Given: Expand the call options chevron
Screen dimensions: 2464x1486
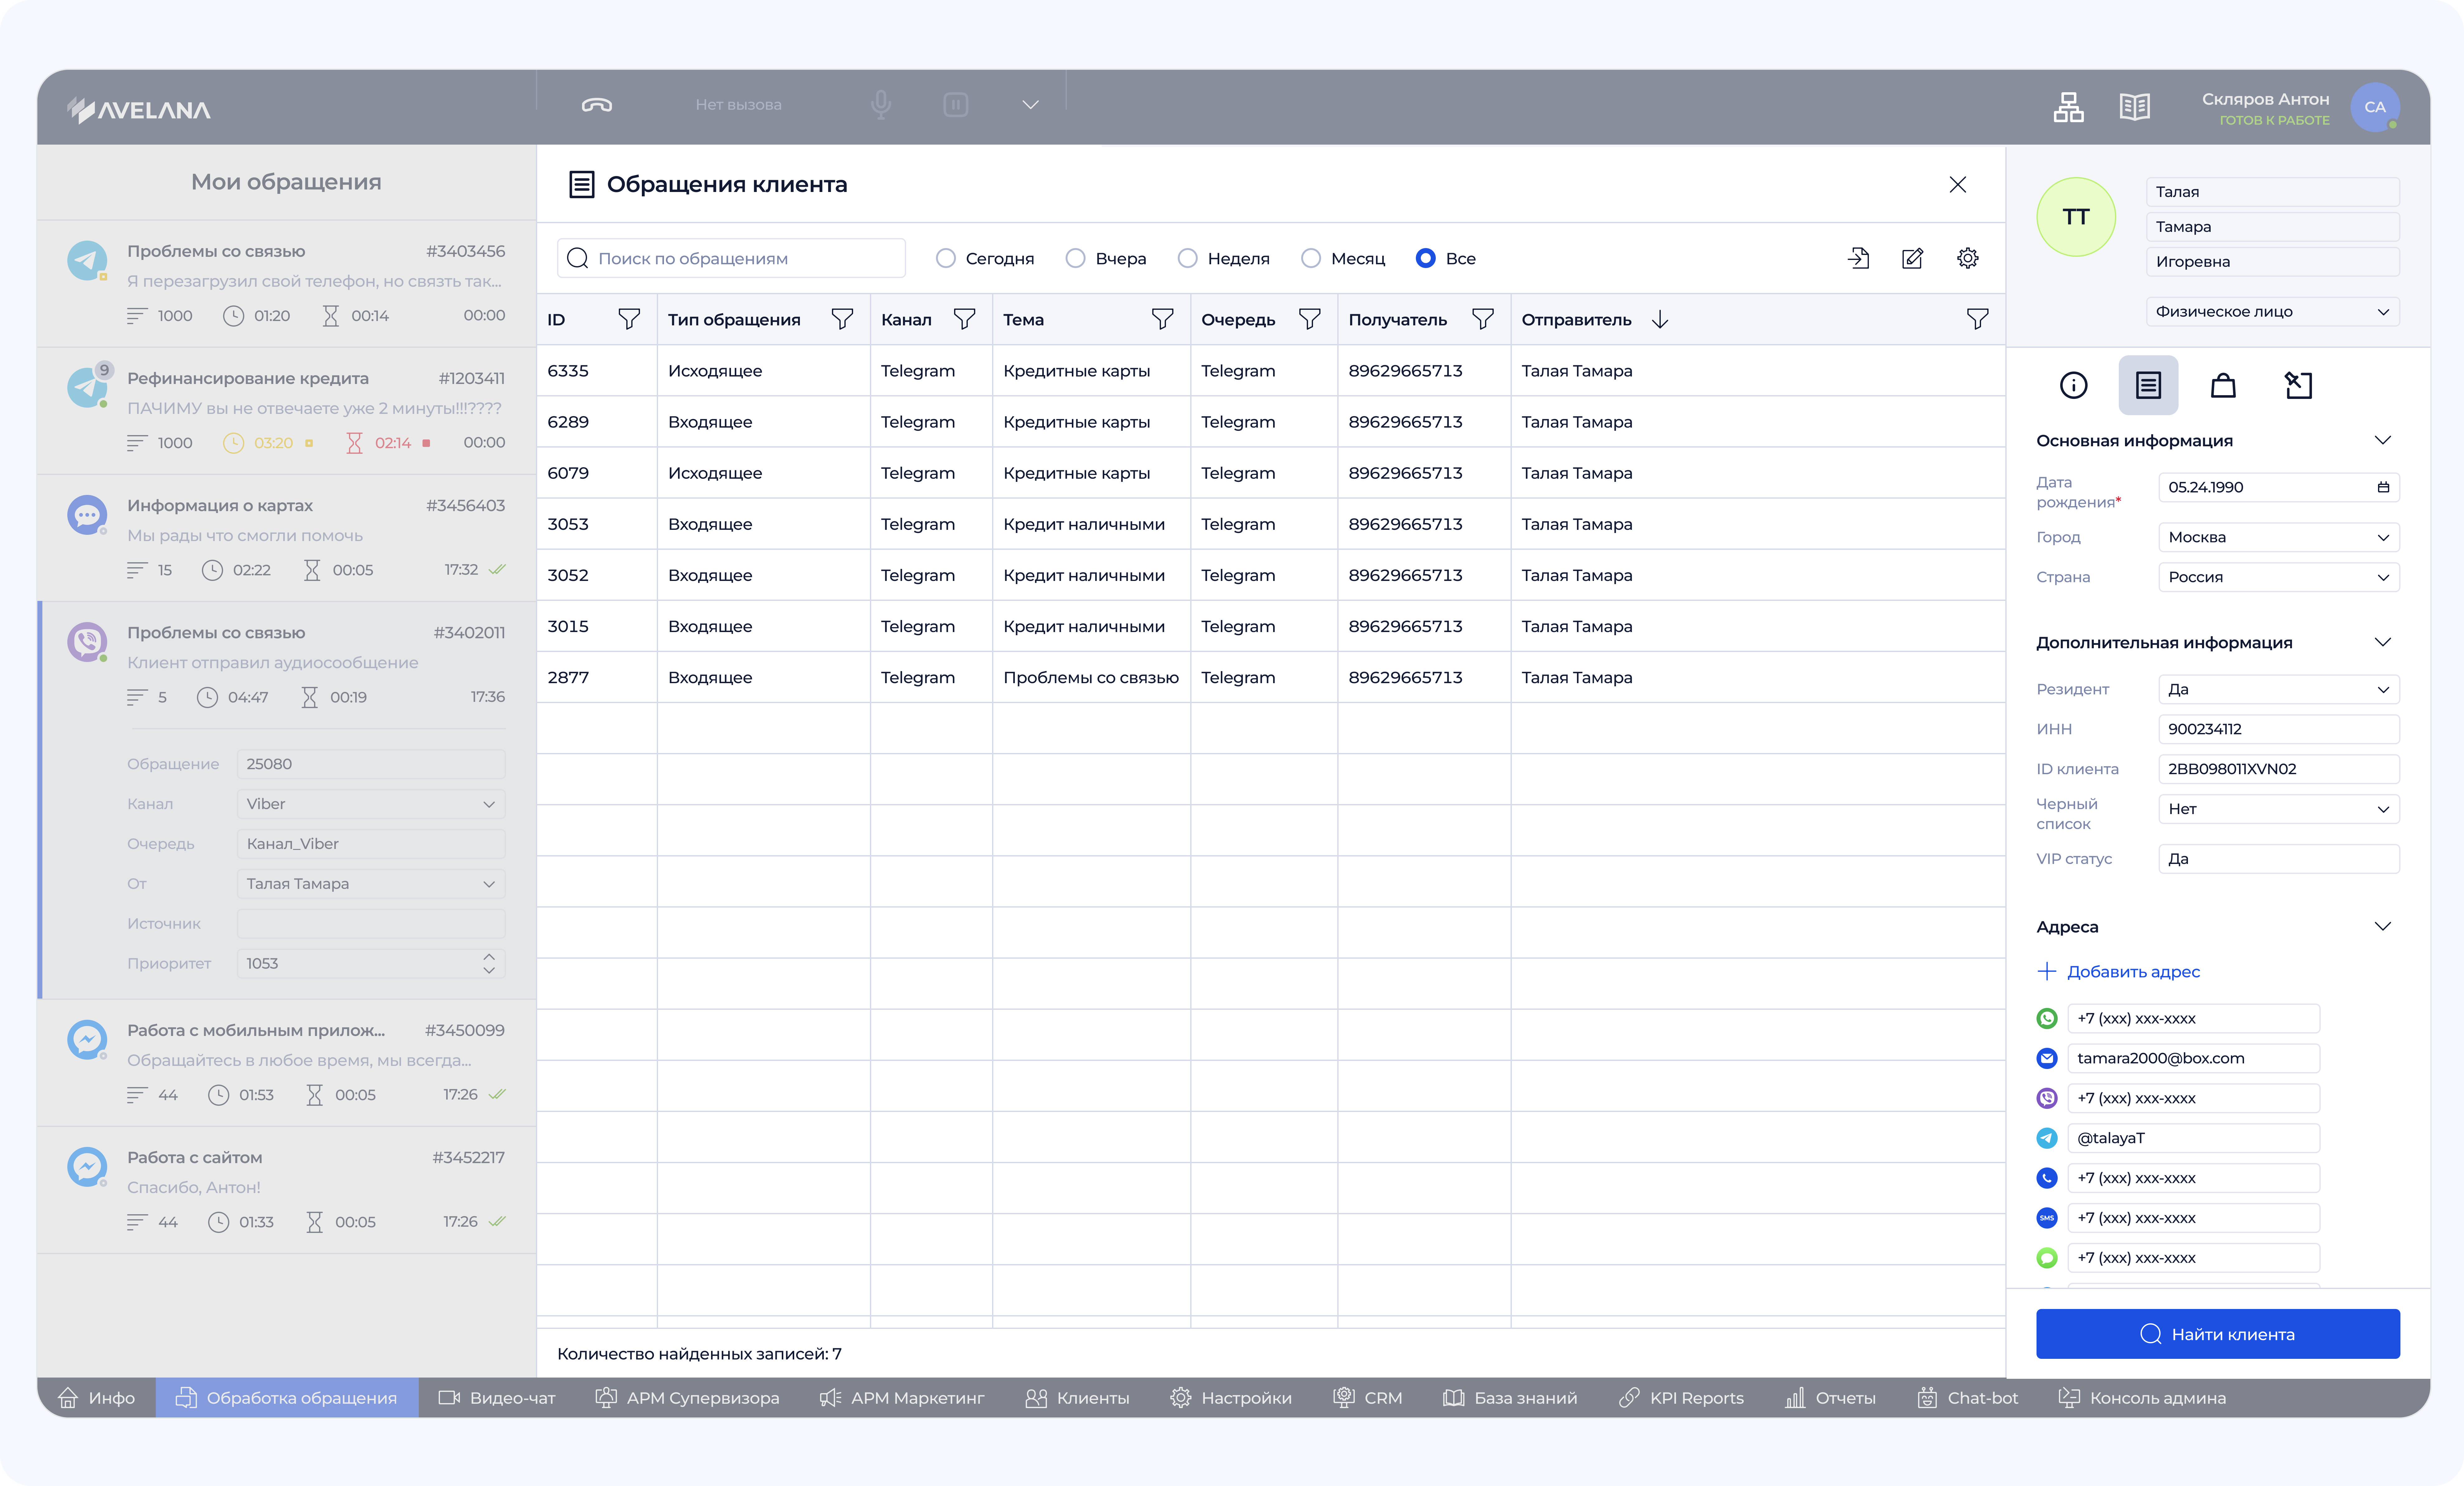Looking at the screenshot, I should click(1031, 105).
